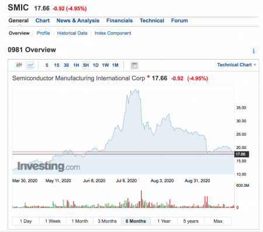Viewport: 263px width, 232px height.
Task: Open the Chart tab
Action: pyautogui.click(x=43, y=20)
